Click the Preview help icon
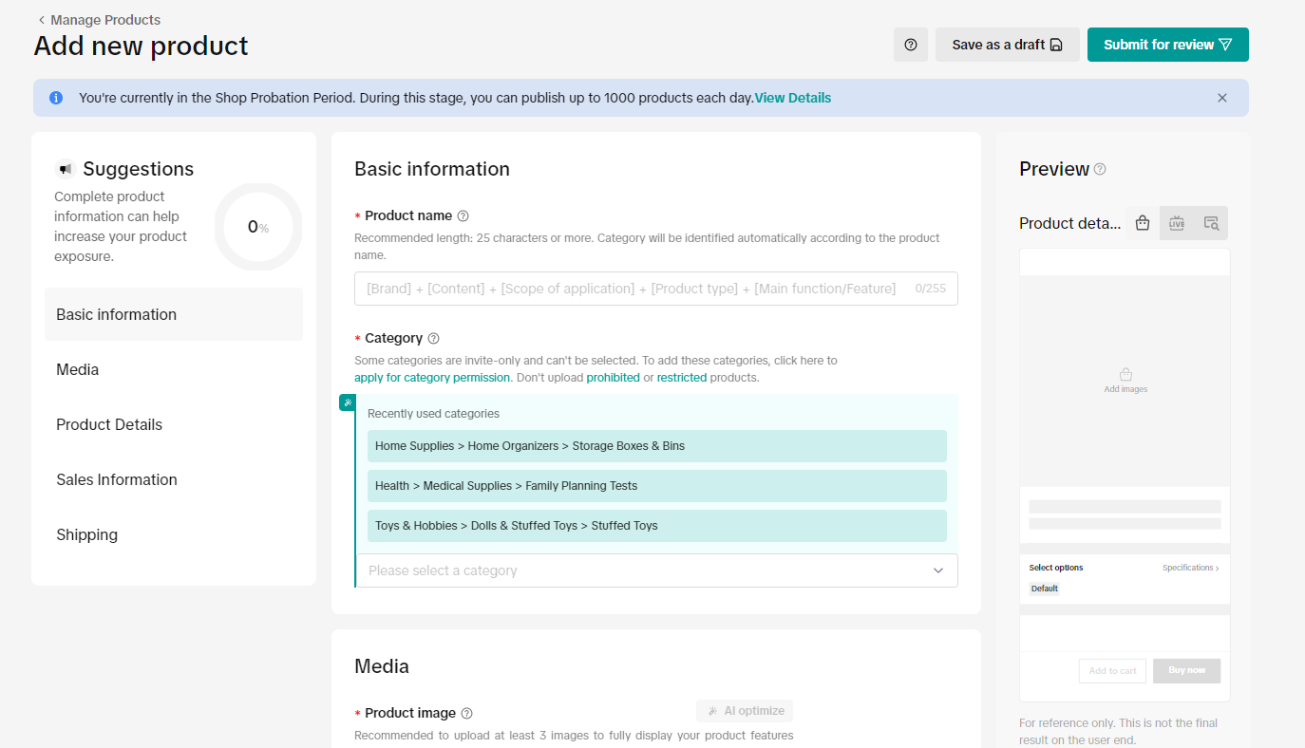Image resolution: width=1305 pixels, height=748 pixels. 1100,169
